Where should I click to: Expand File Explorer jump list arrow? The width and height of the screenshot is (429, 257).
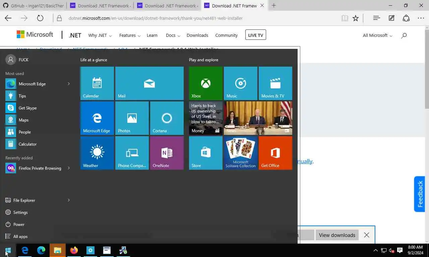click(69, 200)
